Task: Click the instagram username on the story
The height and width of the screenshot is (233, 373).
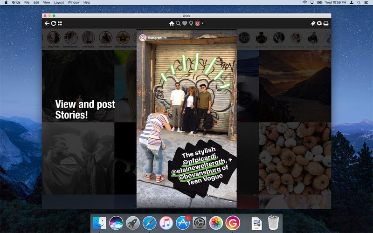Action: tap(155, 38)
